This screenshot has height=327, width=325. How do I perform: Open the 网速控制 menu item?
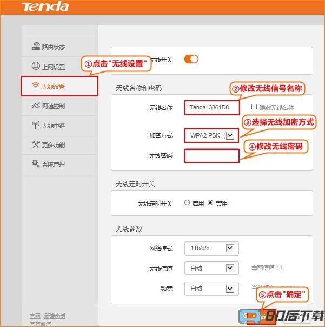click(x=59, y=106)
